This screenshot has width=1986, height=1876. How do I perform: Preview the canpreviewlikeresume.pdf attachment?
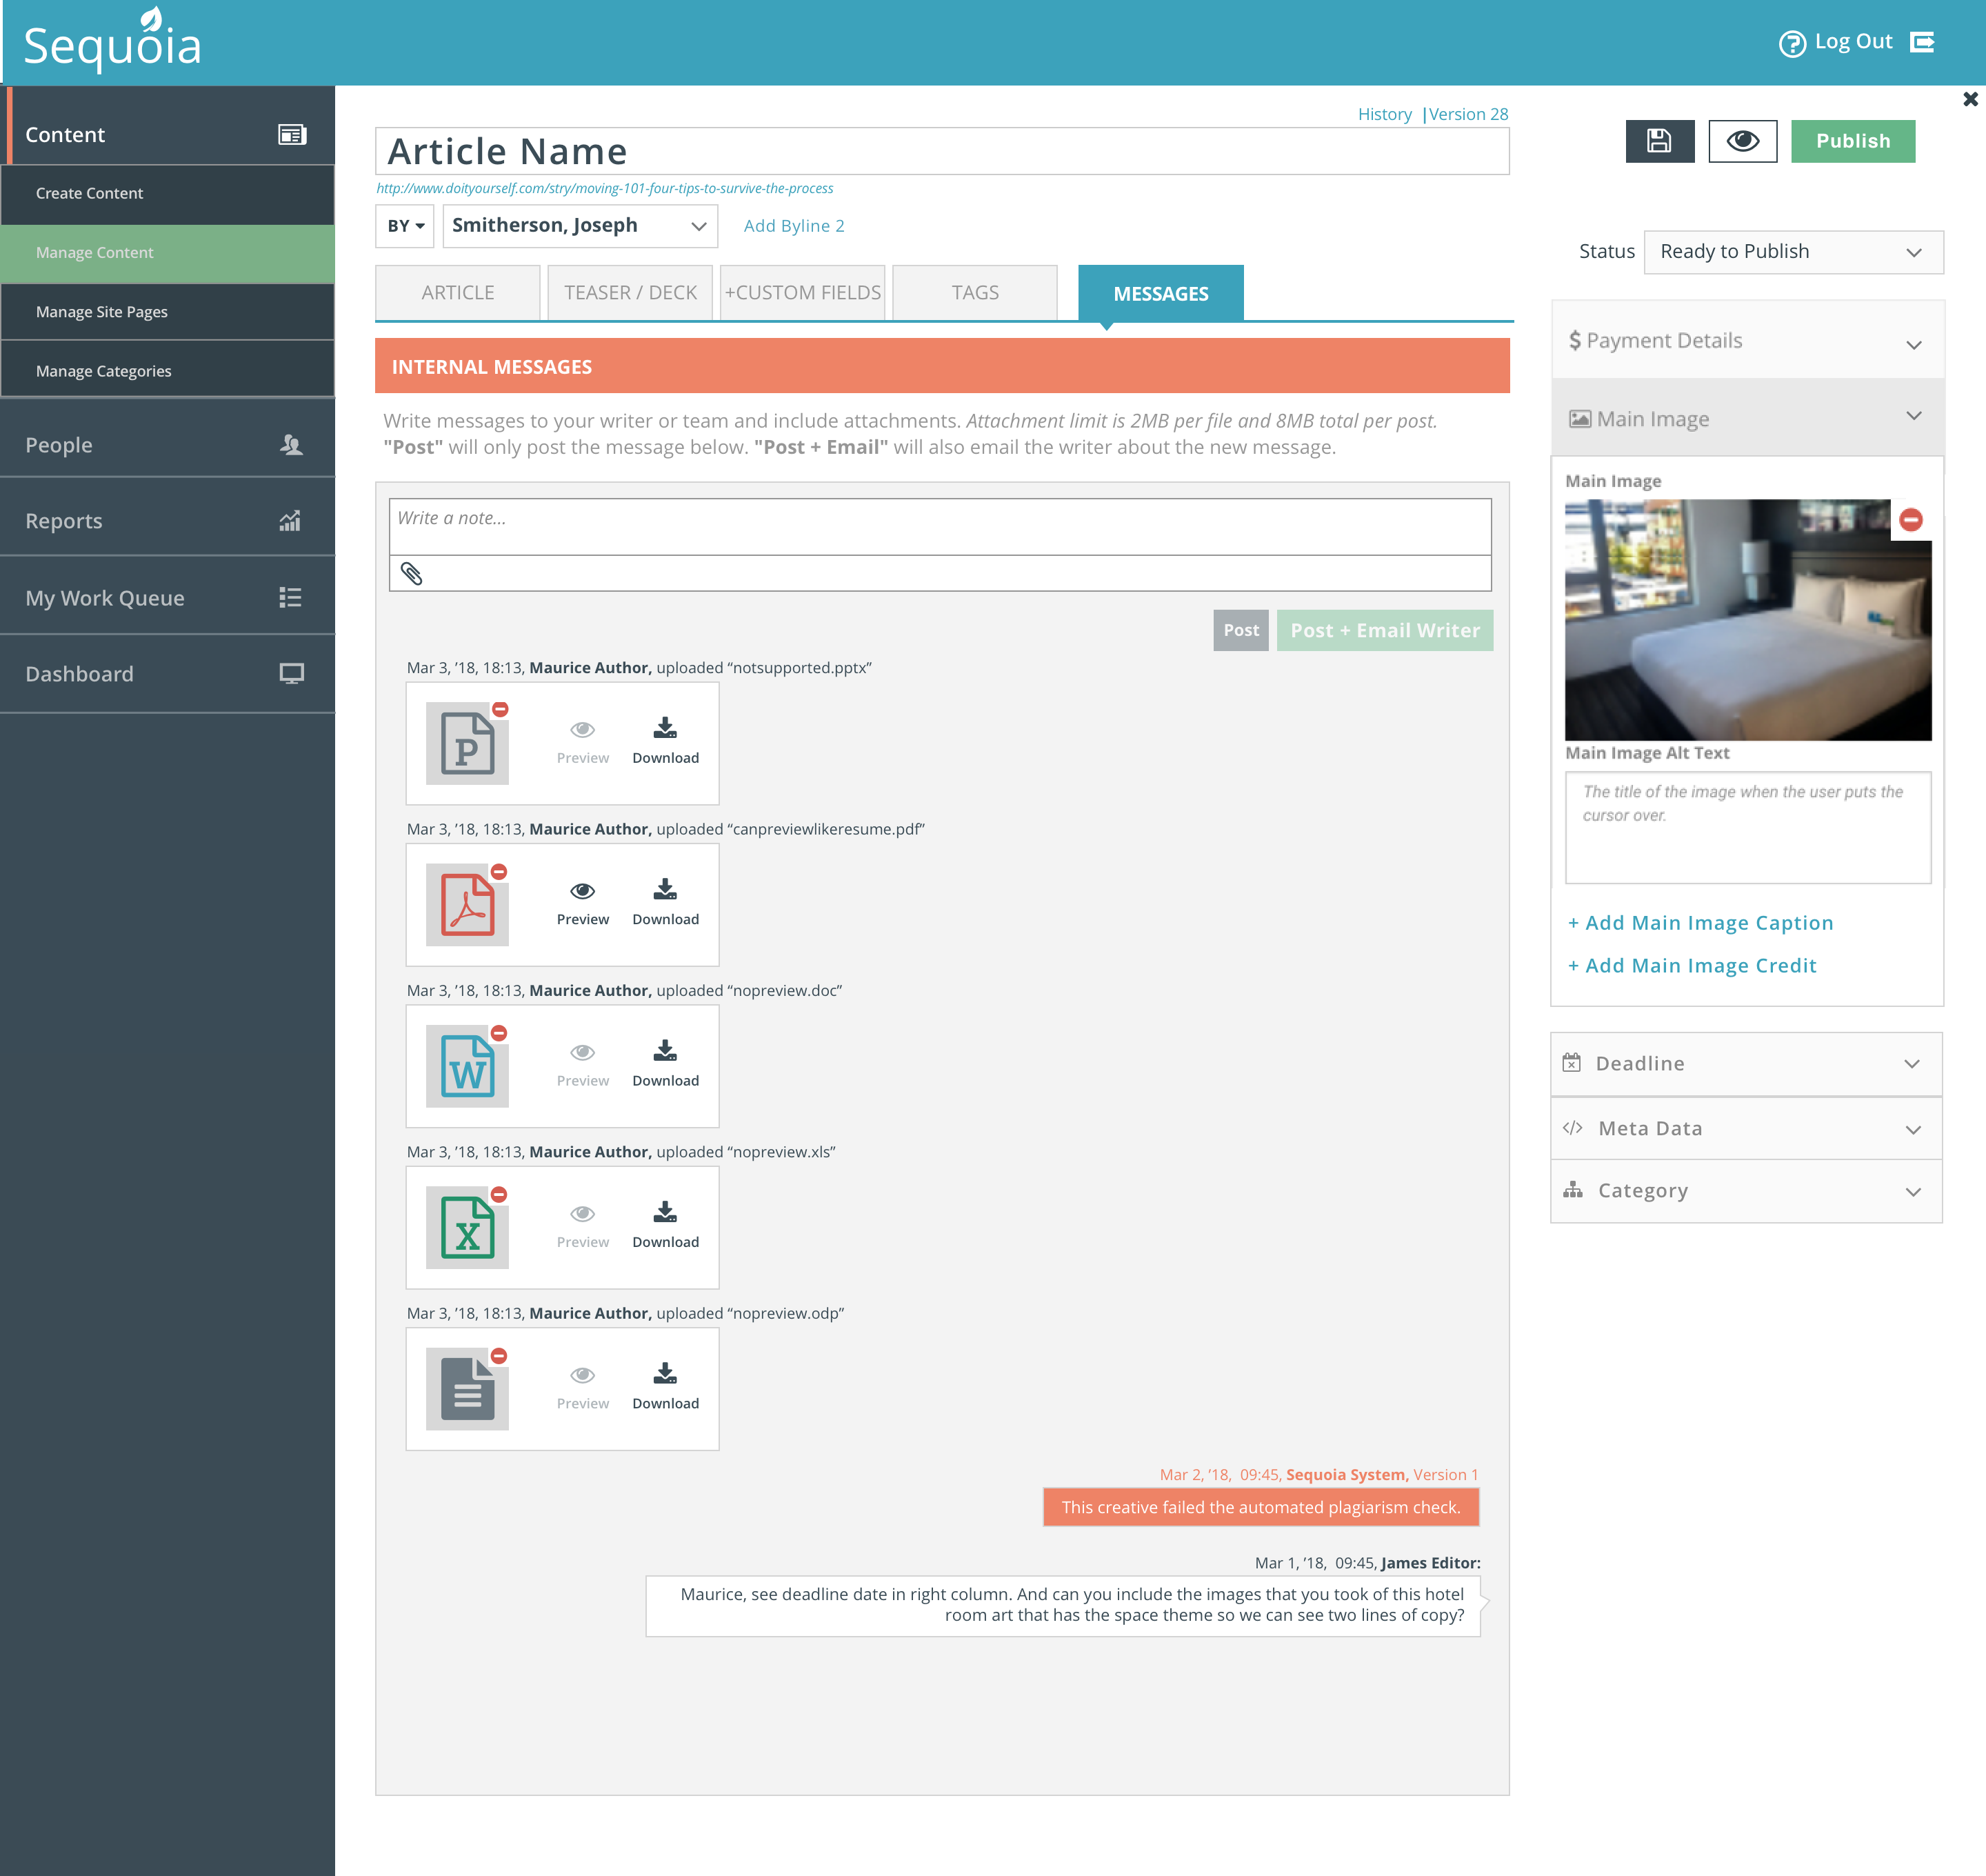click(x=582, y=902)
